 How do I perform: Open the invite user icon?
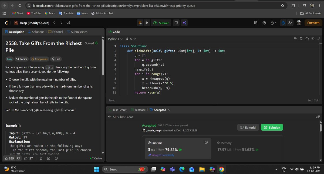[290, 23]
